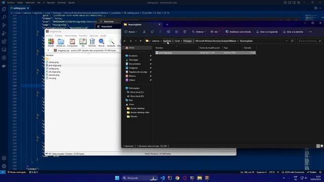324x182 pixels.
Task: Select java-logo.png in File Explorer list
Action: (x=206, y=53)
